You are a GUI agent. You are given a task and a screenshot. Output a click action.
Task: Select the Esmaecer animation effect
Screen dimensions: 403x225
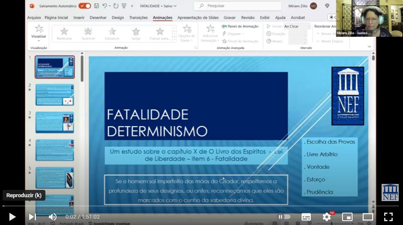pos(112,34)
